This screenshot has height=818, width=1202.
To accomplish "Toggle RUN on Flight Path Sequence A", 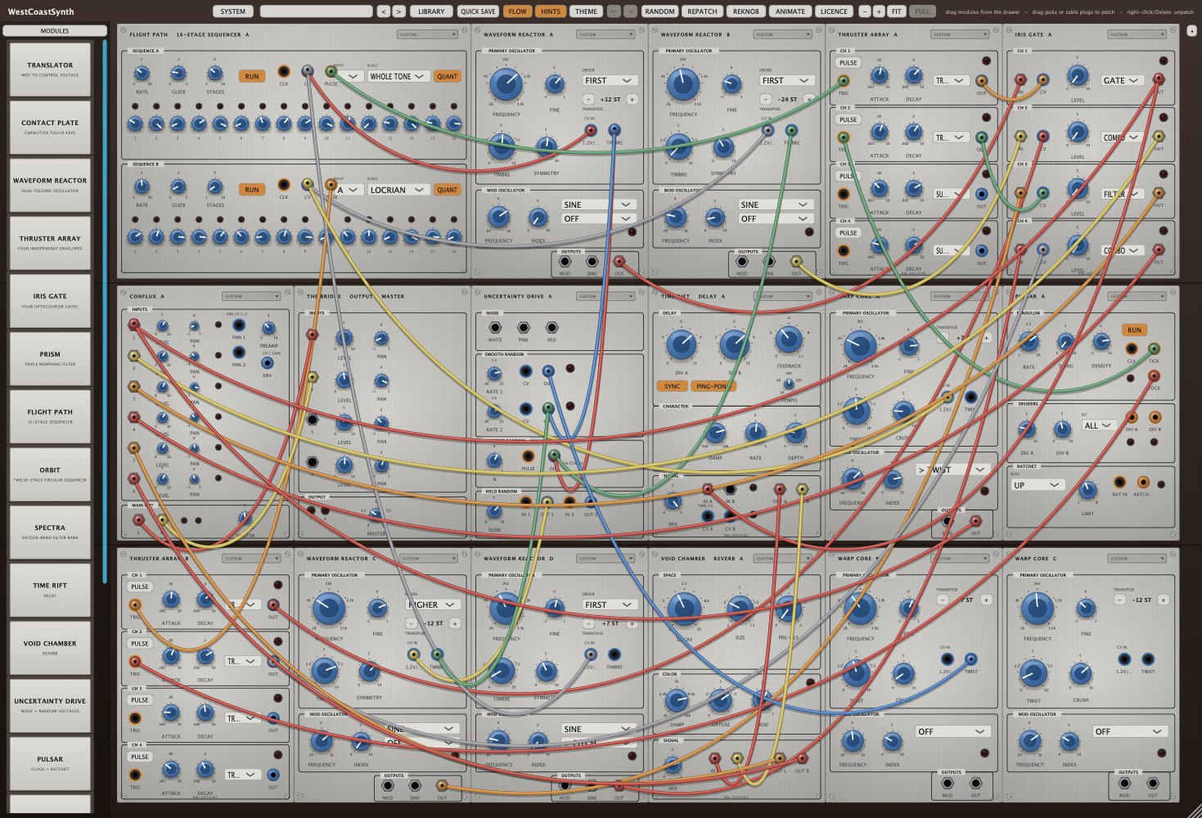I will pyautogui.click(x=252, y=76).
